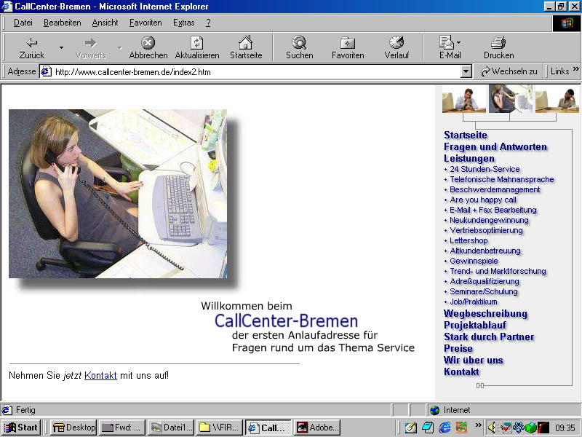Viewport: 582px width, 437px height.
Task: Click the middle sidebar thumbnail of woman phoning
Action: click(x=511, y=98)
